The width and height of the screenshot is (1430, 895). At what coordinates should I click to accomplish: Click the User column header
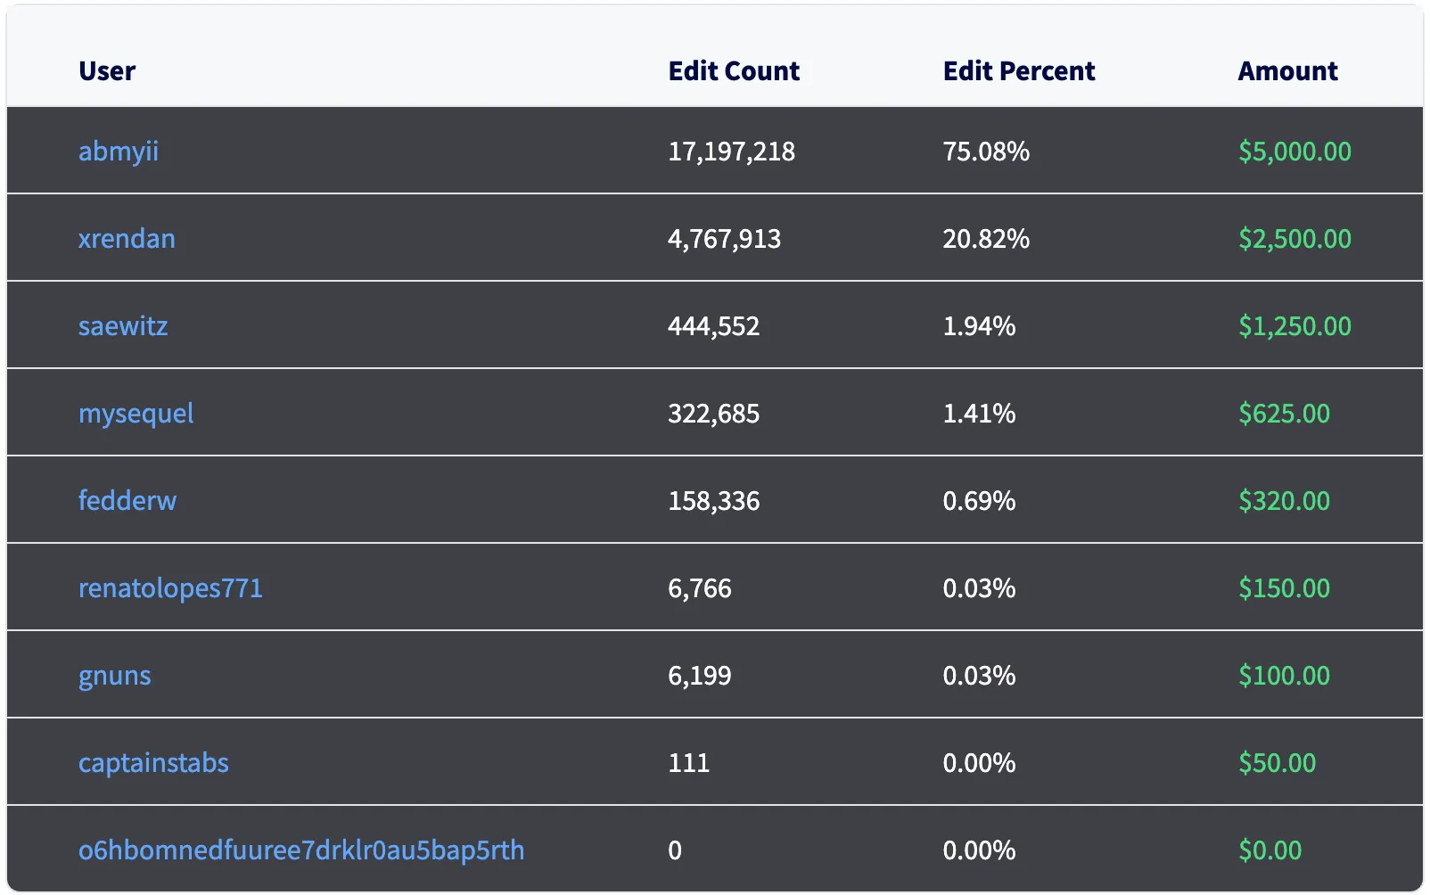tap(107, 71)
